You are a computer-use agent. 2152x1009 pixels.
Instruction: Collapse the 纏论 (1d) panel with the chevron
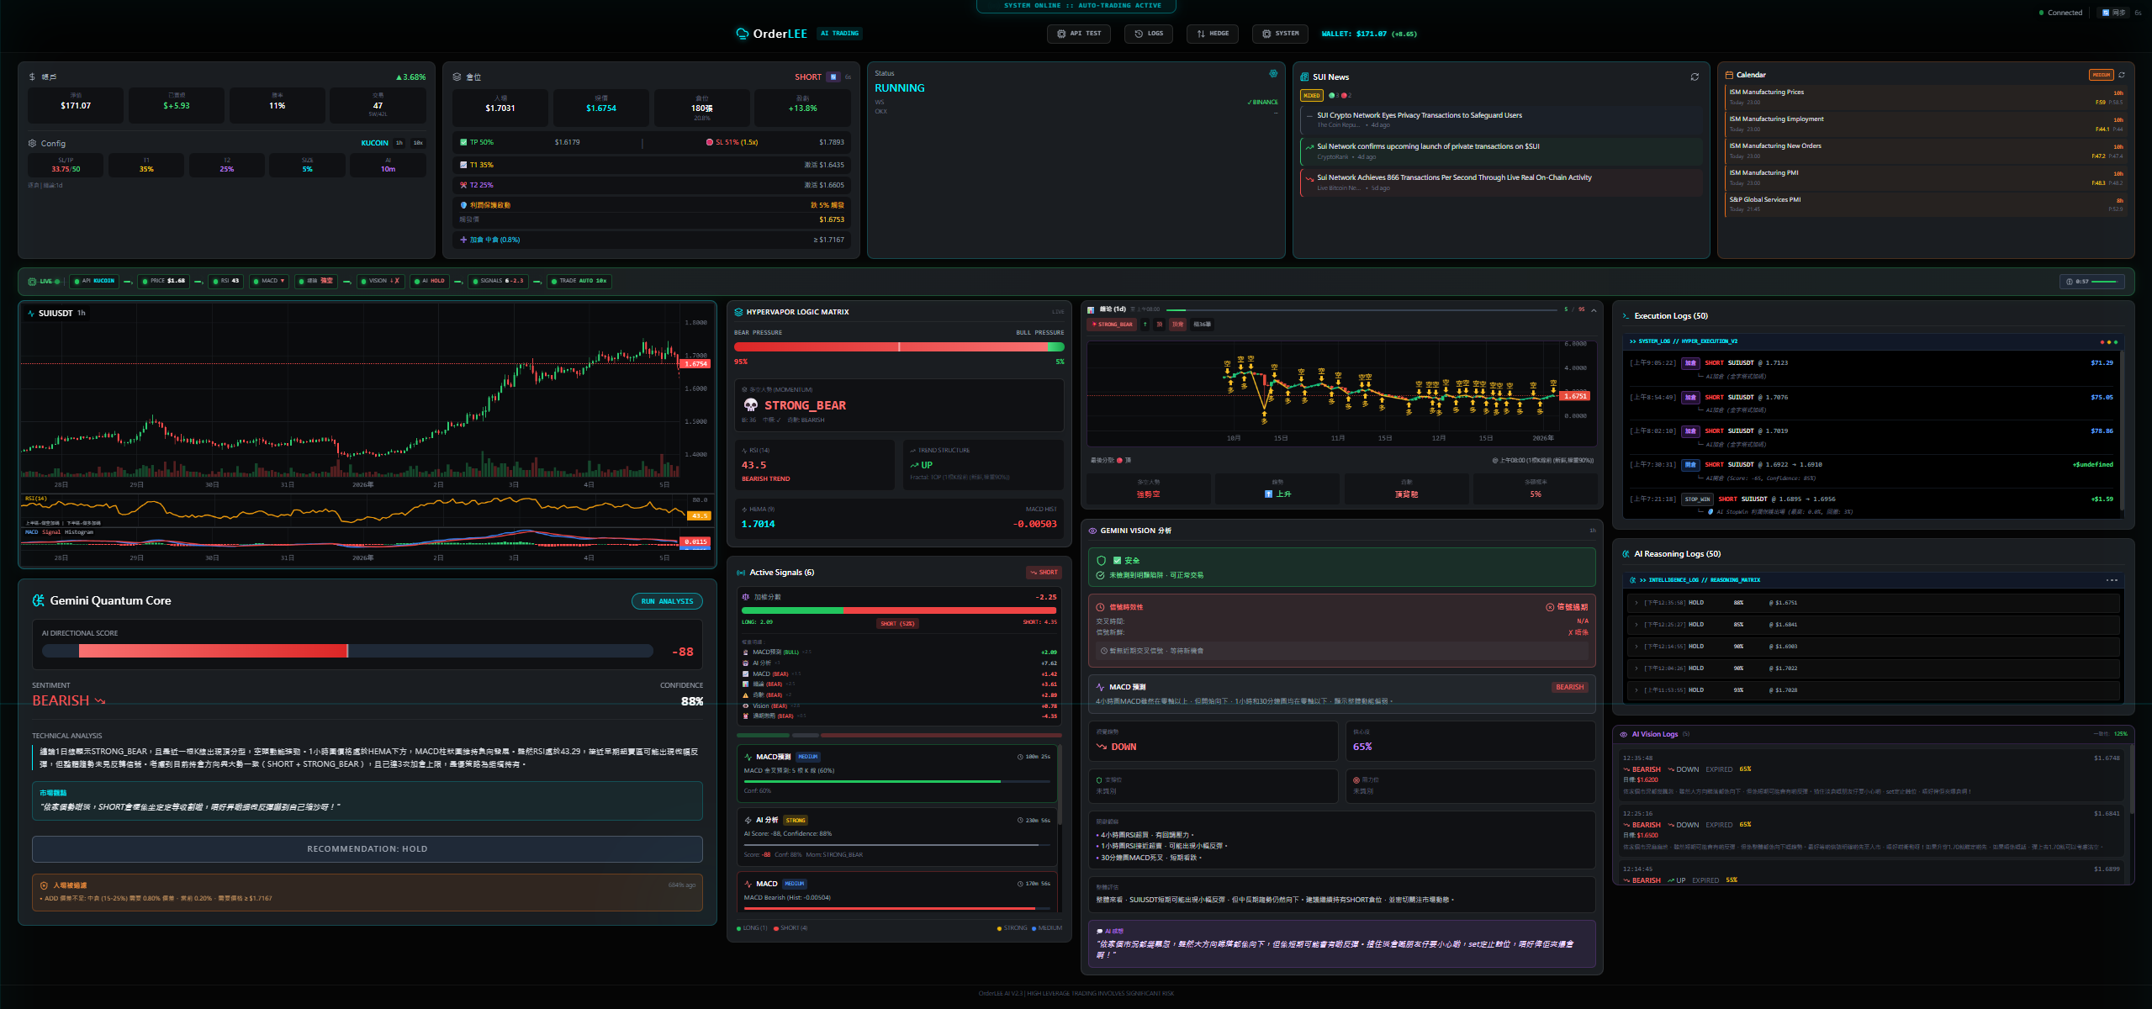tap(1592, 309)
